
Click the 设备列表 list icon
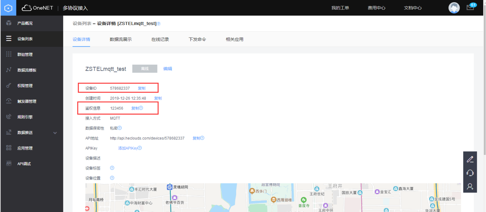[x=9, y=39]
